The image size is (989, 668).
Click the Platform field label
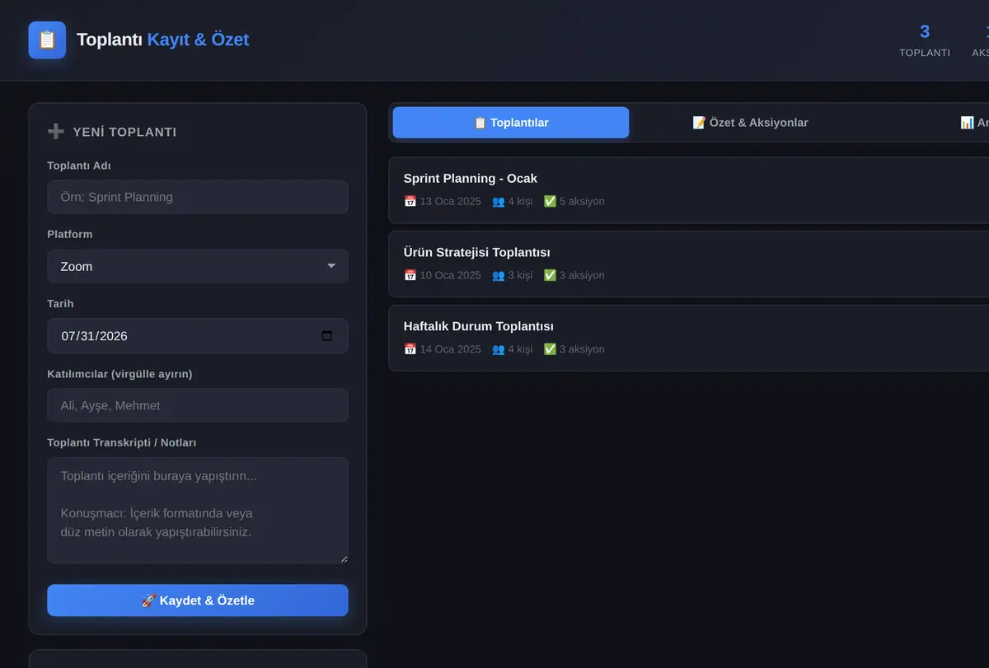pyautogui.click(x=70, y=234)
